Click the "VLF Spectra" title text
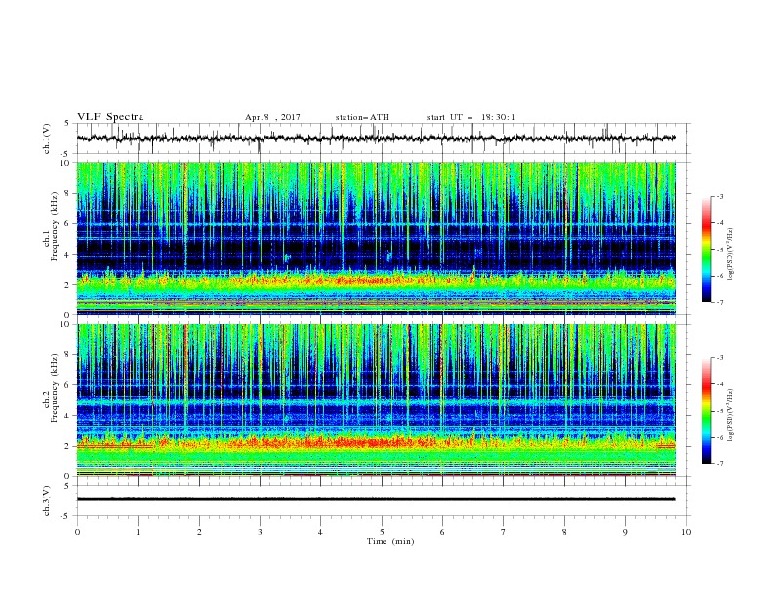The width and height of the screenshot is (773, 597). click(110, 117)
